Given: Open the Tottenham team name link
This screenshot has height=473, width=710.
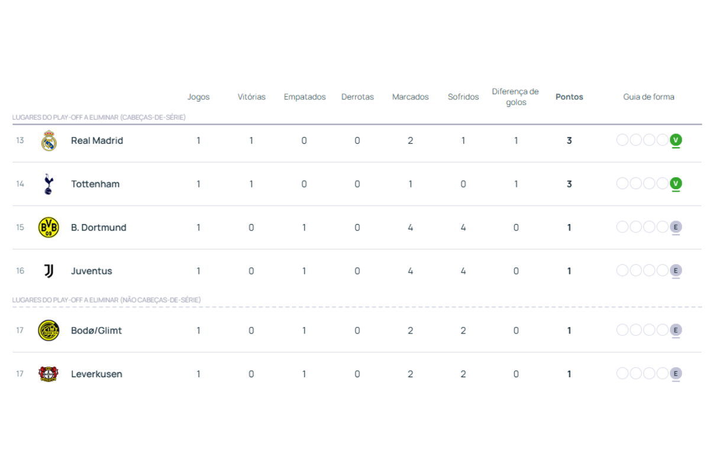Looking at the screenshot, I should click(95, 184).
